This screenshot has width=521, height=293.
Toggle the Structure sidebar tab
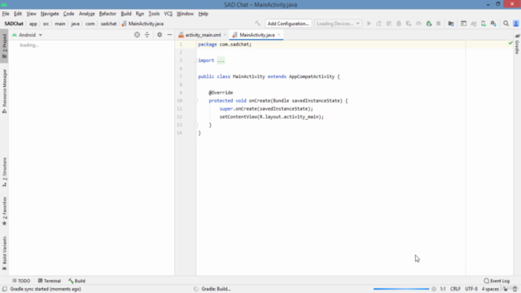pos(4,172)
